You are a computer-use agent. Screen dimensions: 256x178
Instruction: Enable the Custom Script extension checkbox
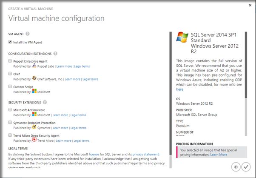pyautogui.click(x=10, y=86)
